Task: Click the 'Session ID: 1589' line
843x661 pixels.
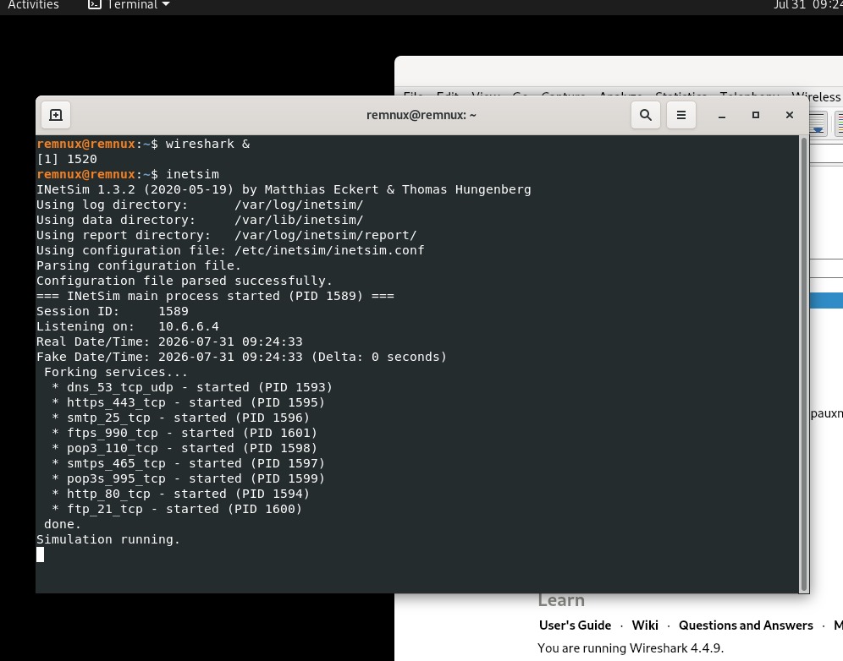Action: point(113,311)
